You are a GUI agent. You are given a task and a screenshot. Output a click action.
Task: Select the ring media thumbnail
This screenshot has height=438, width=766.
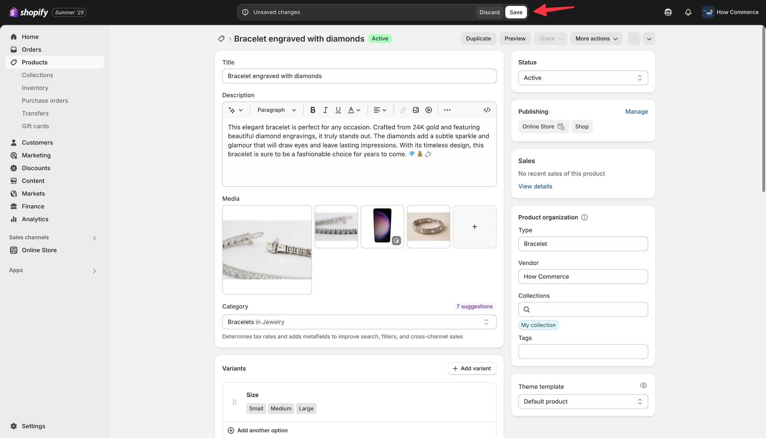[428, 227]
